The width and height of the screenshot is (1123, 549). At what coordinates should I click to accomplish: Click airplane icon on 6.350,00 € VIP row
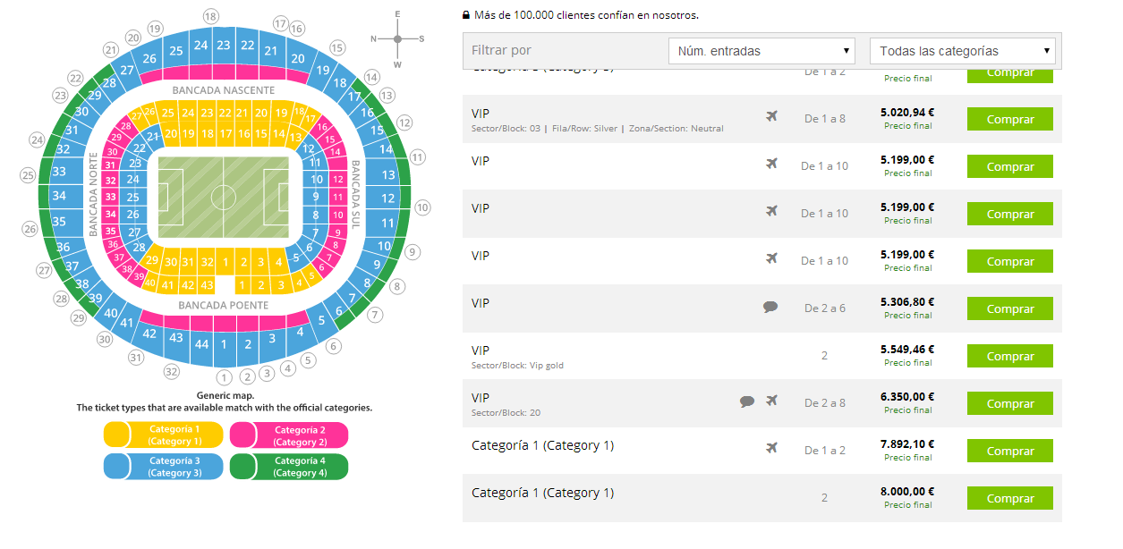772,401
